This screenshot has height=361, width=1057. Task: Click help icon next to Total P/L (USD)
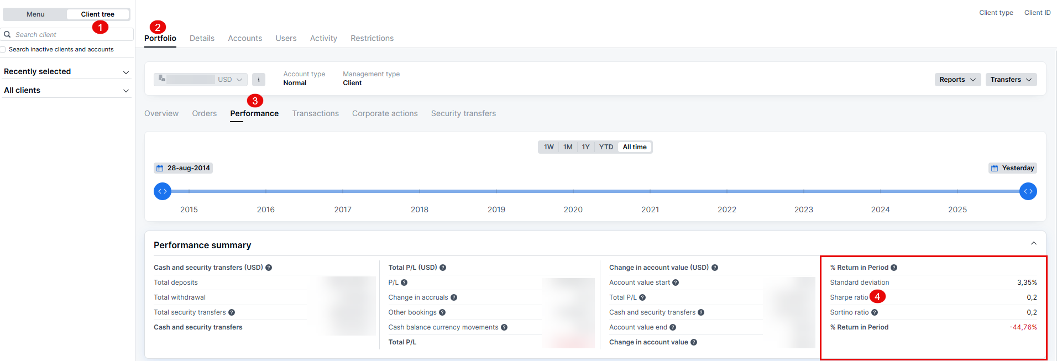point(443,268)
